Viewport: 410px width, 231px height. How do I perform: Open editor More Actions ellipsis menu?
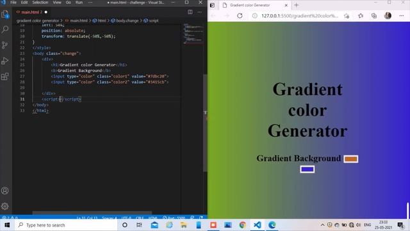(x=199, y=12)
